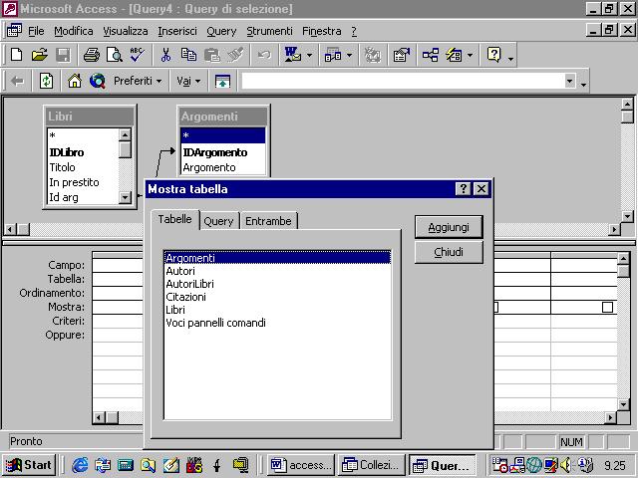Click the Start button
This screenshot has width=638, height=478.
click(x=29, y=465)
